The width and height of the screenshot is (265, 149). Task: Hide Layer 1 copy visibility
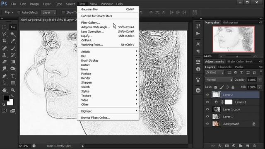[207, 109]
